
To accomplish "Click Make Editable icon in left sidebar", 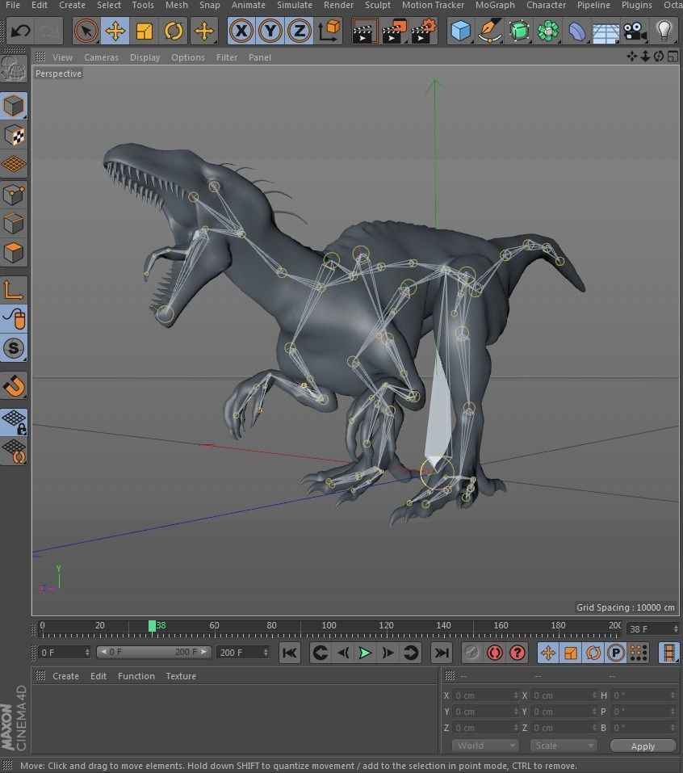I will 14,69.
